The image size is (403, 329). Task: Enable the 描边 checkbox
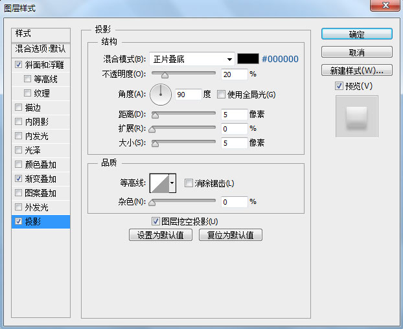point(19,107)
